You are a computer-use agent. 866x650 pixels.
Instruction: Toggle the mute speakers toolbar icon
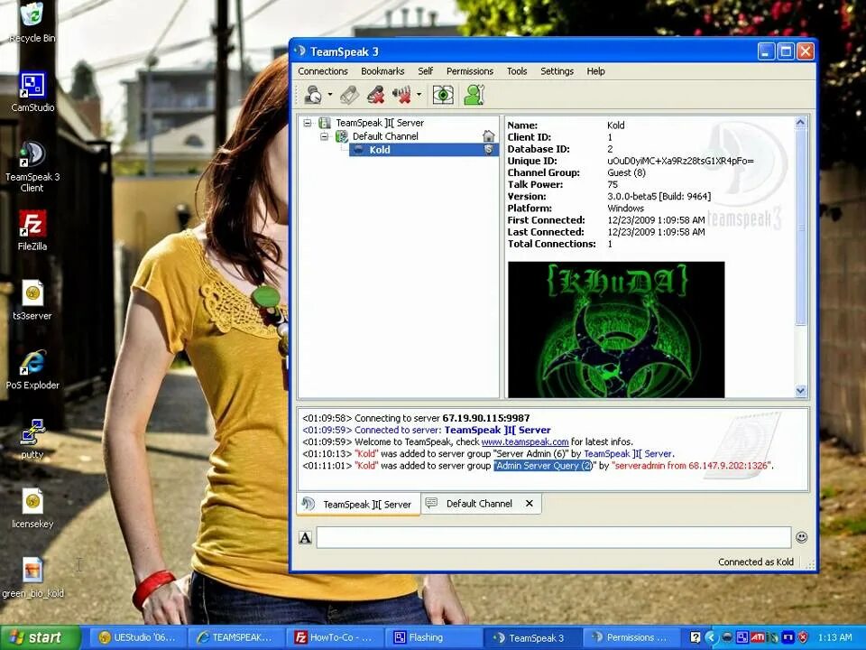402,95
